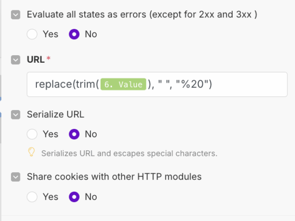Collapse the Evaluate all states as errors section

15,14
